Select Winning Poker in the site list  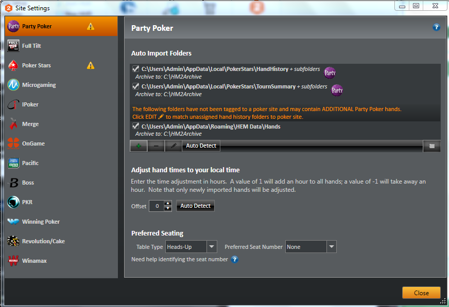click(61, 222)
